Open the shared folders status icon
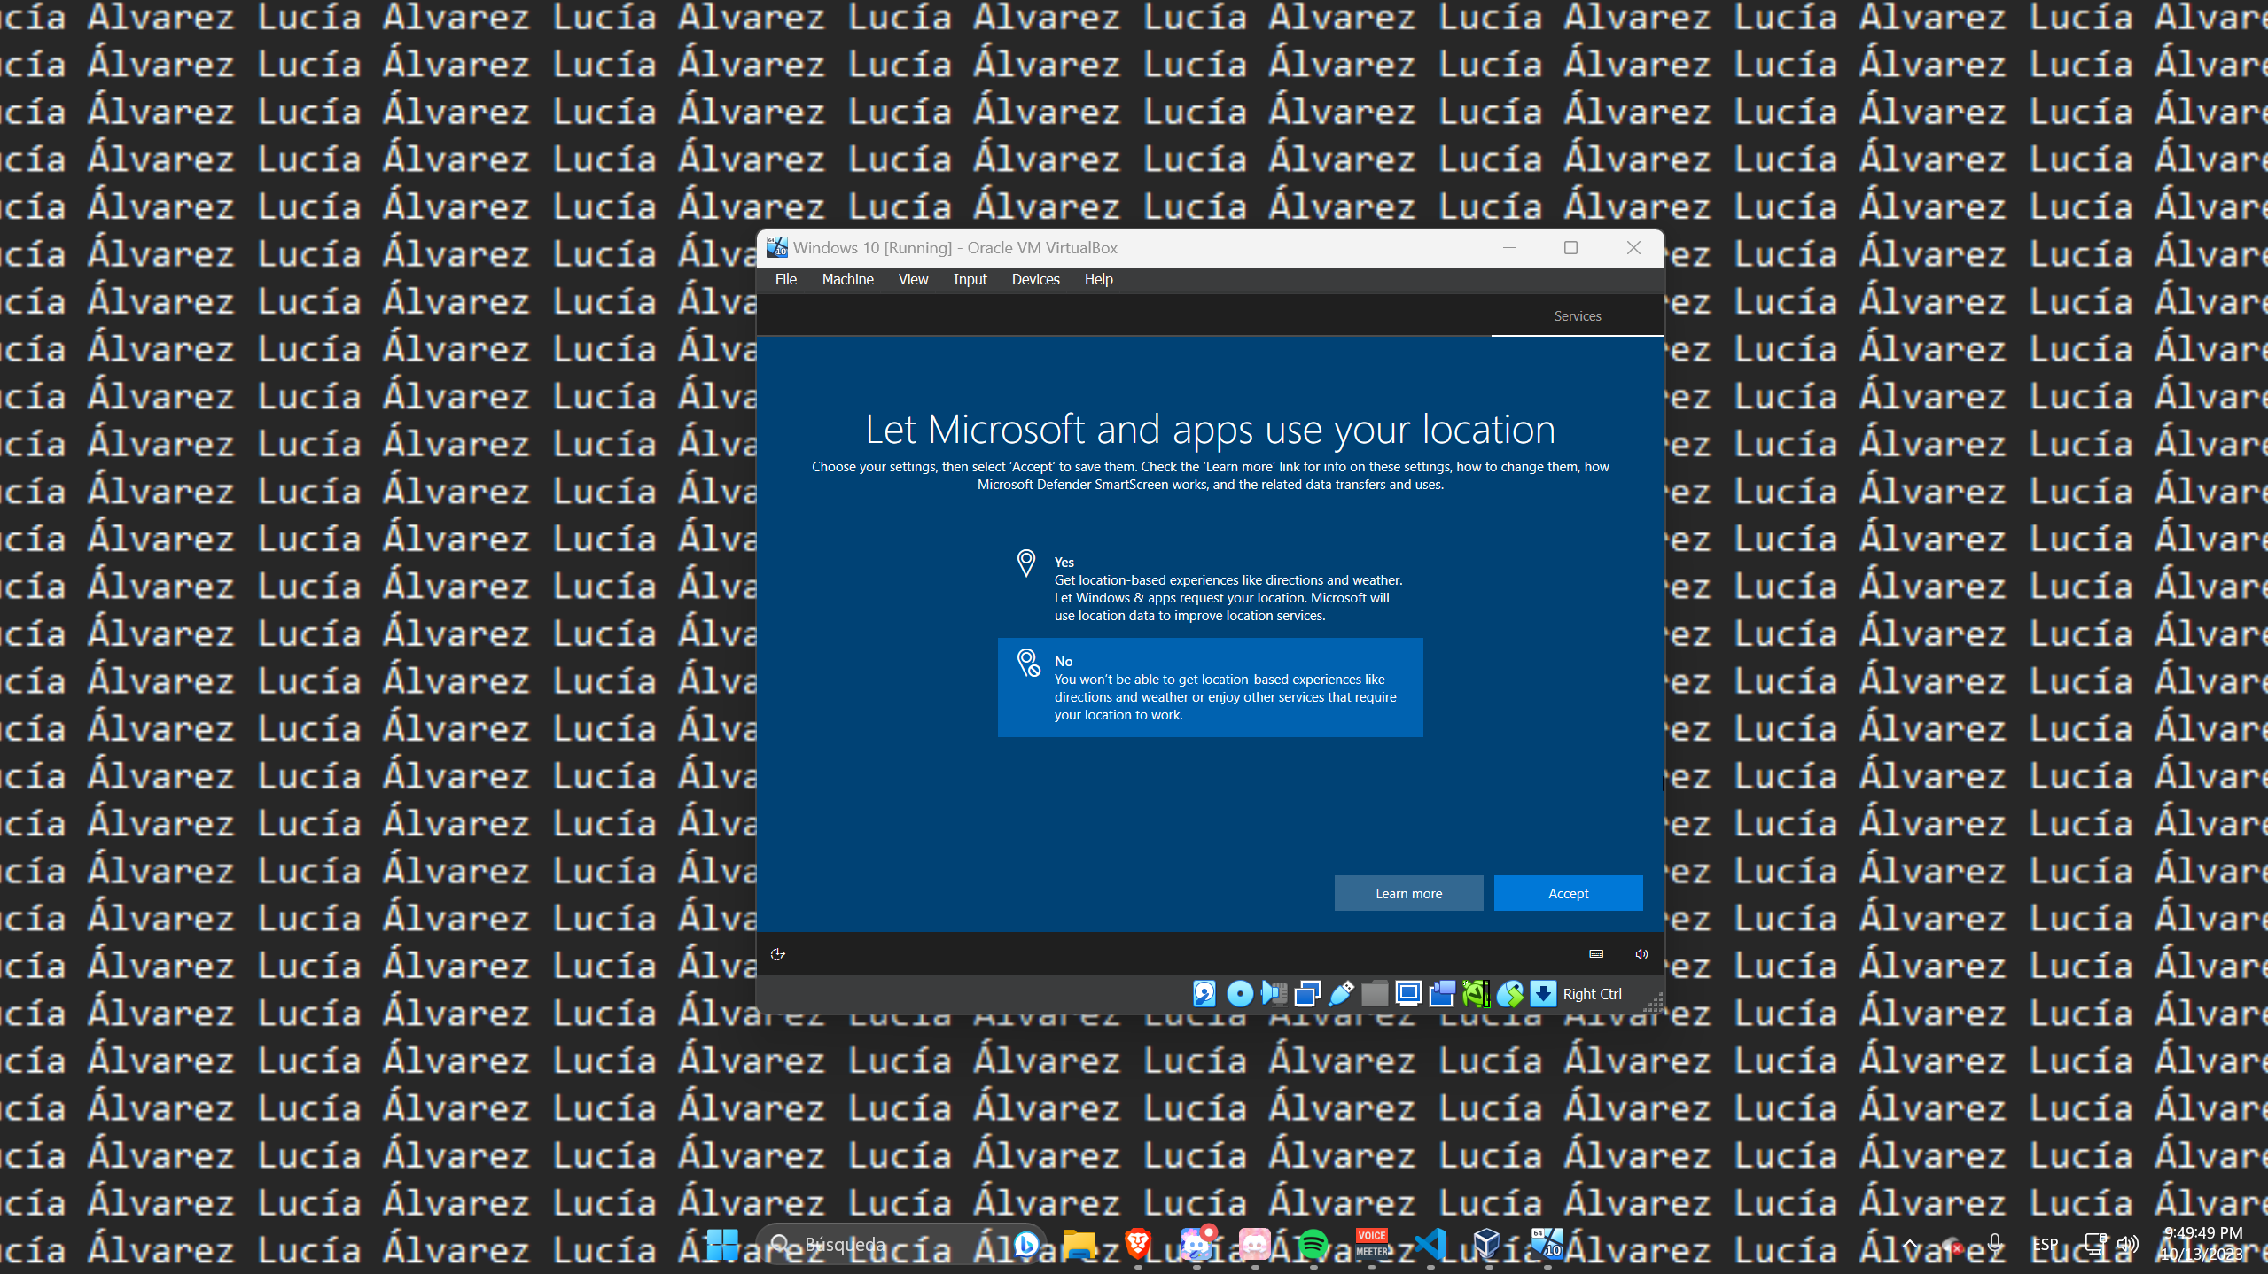 [1375, 994]
